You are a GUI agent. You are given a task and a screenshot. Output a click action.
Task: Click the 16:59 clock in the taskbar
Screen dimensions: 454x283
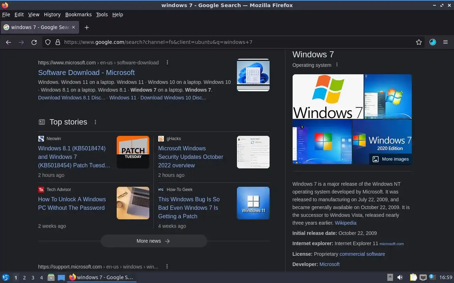pyautogui.click(x=446, y=277)
